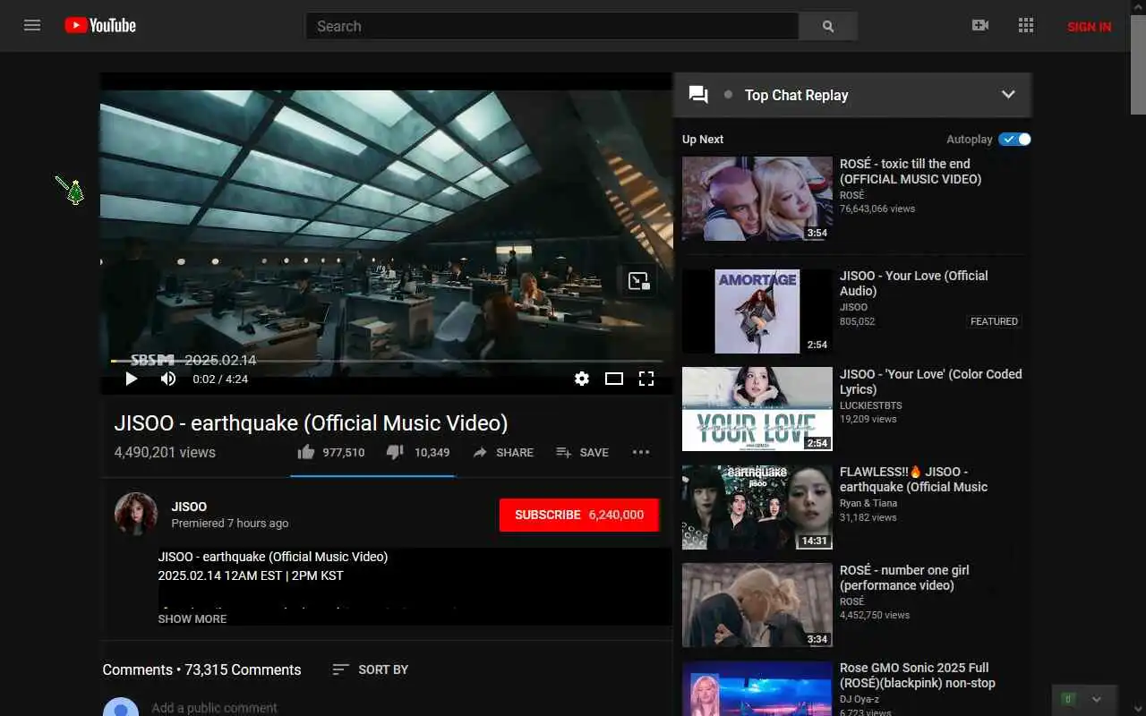Open FLAWLESS JISOO earthquake reaction thumbnail
Image resolution: width=1146 pixels, height=716 pixels.
pyautogui.click(x=757, y=507)
